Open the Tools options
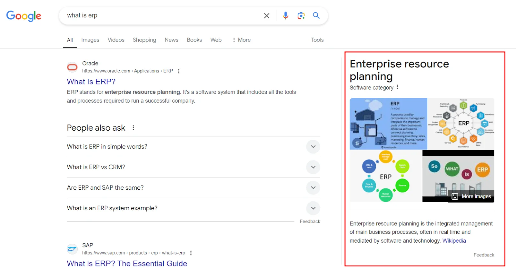 [317, 40]
